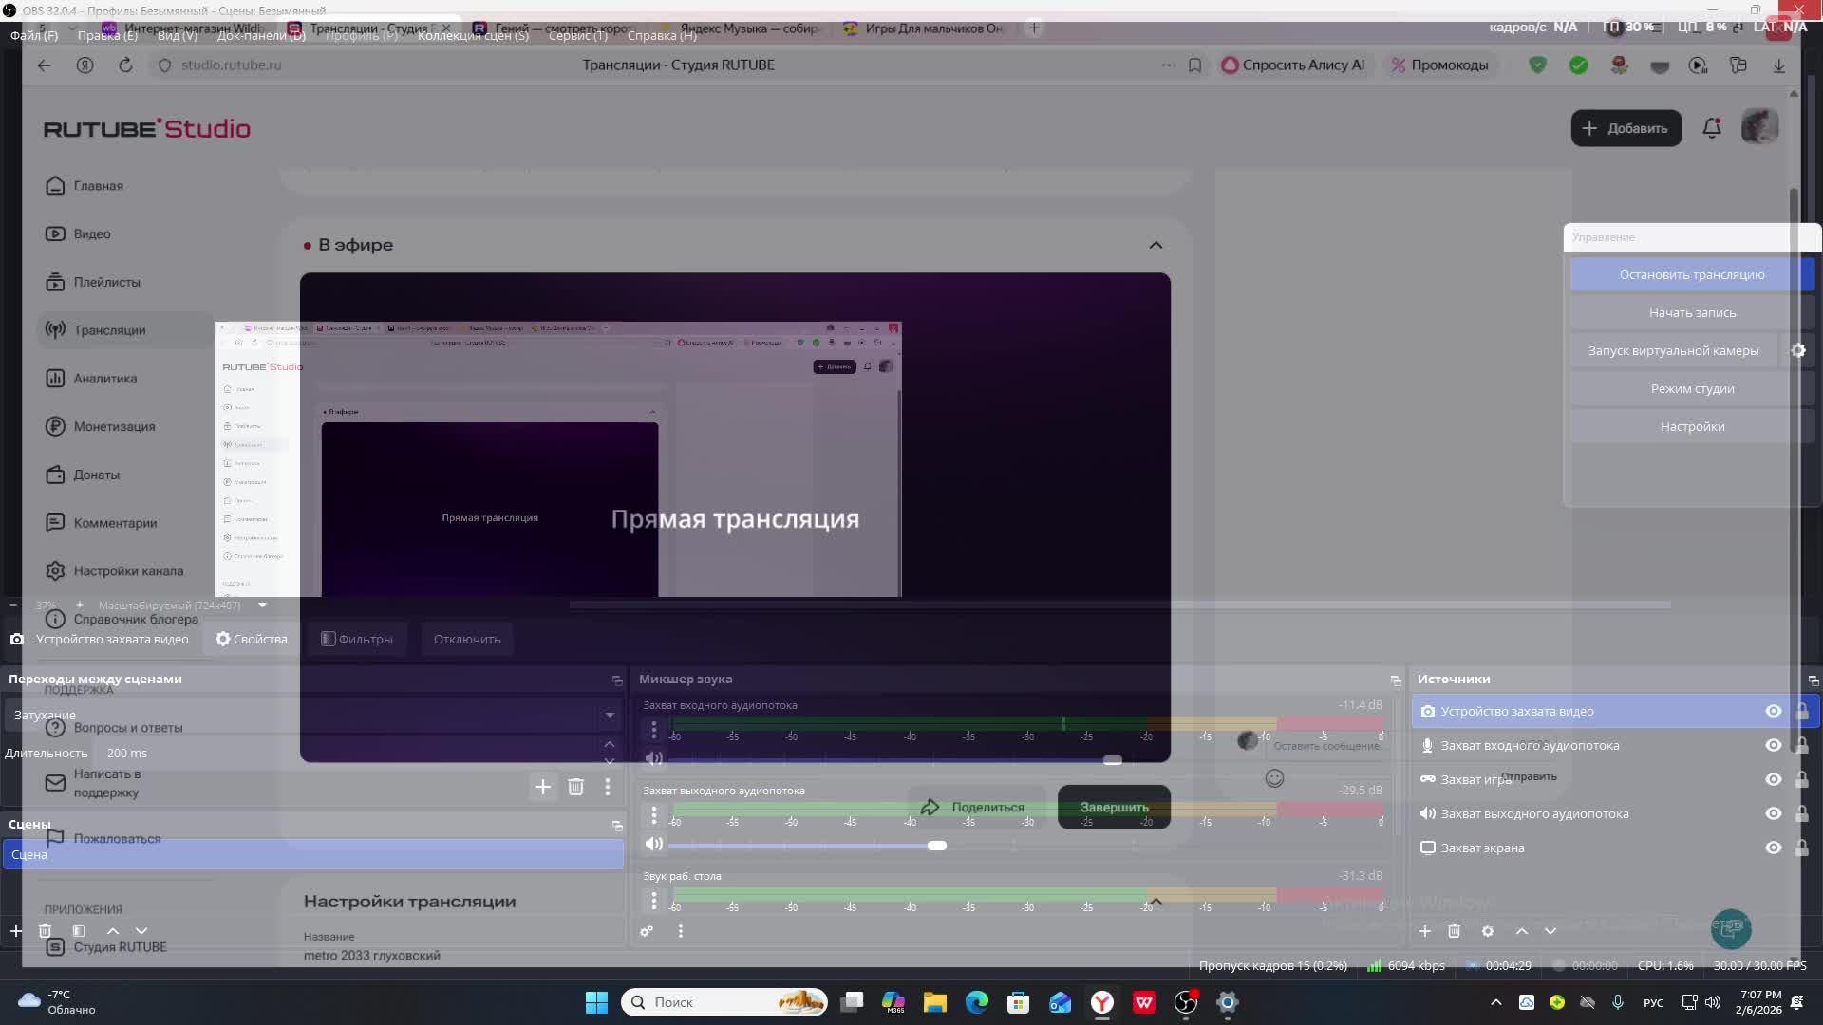Bookmark the current browser page
The width and height of the screenshot is (1823, 1025).
[x=1195, y=65]
